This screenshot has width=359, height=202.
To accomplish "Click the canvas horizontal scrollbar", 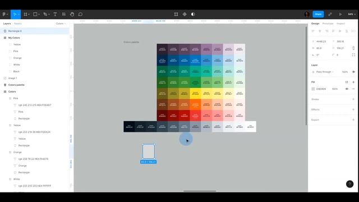I will point(200,191).
